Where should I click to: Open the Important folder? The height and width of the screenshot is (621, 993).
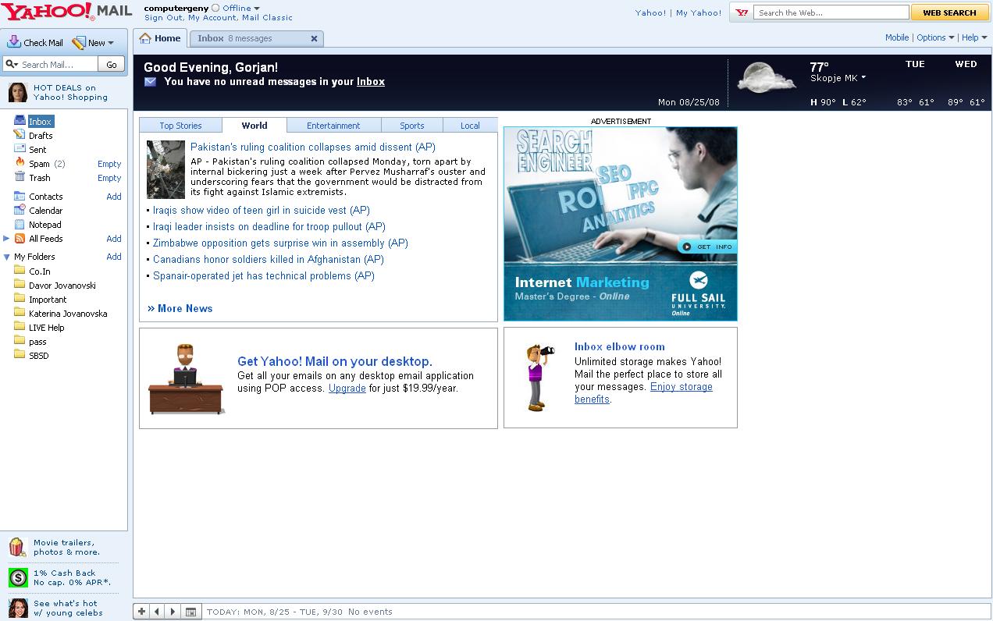(x=48, y=300)
